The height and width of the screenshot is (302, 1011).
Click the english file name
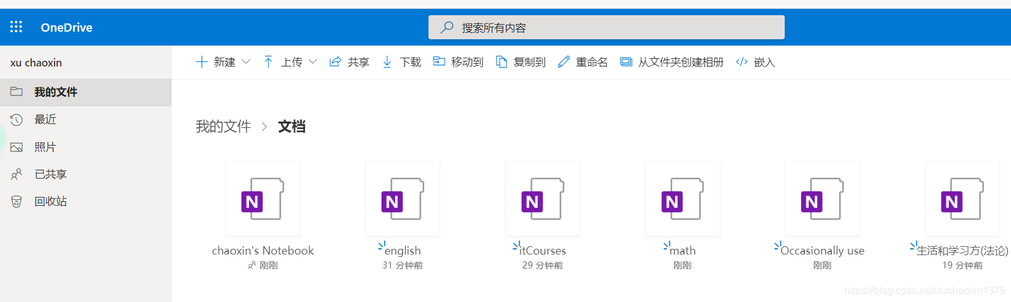pos(402,251)
